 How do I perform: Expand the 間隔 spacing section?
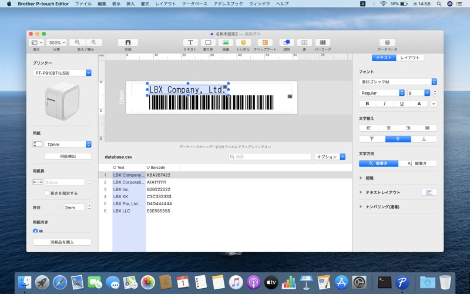361,178
